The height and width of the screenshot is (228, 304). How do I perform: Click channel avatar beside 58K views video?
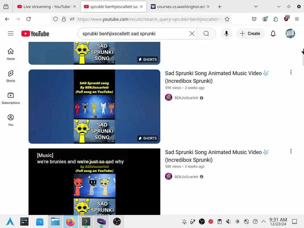point(169,176)
